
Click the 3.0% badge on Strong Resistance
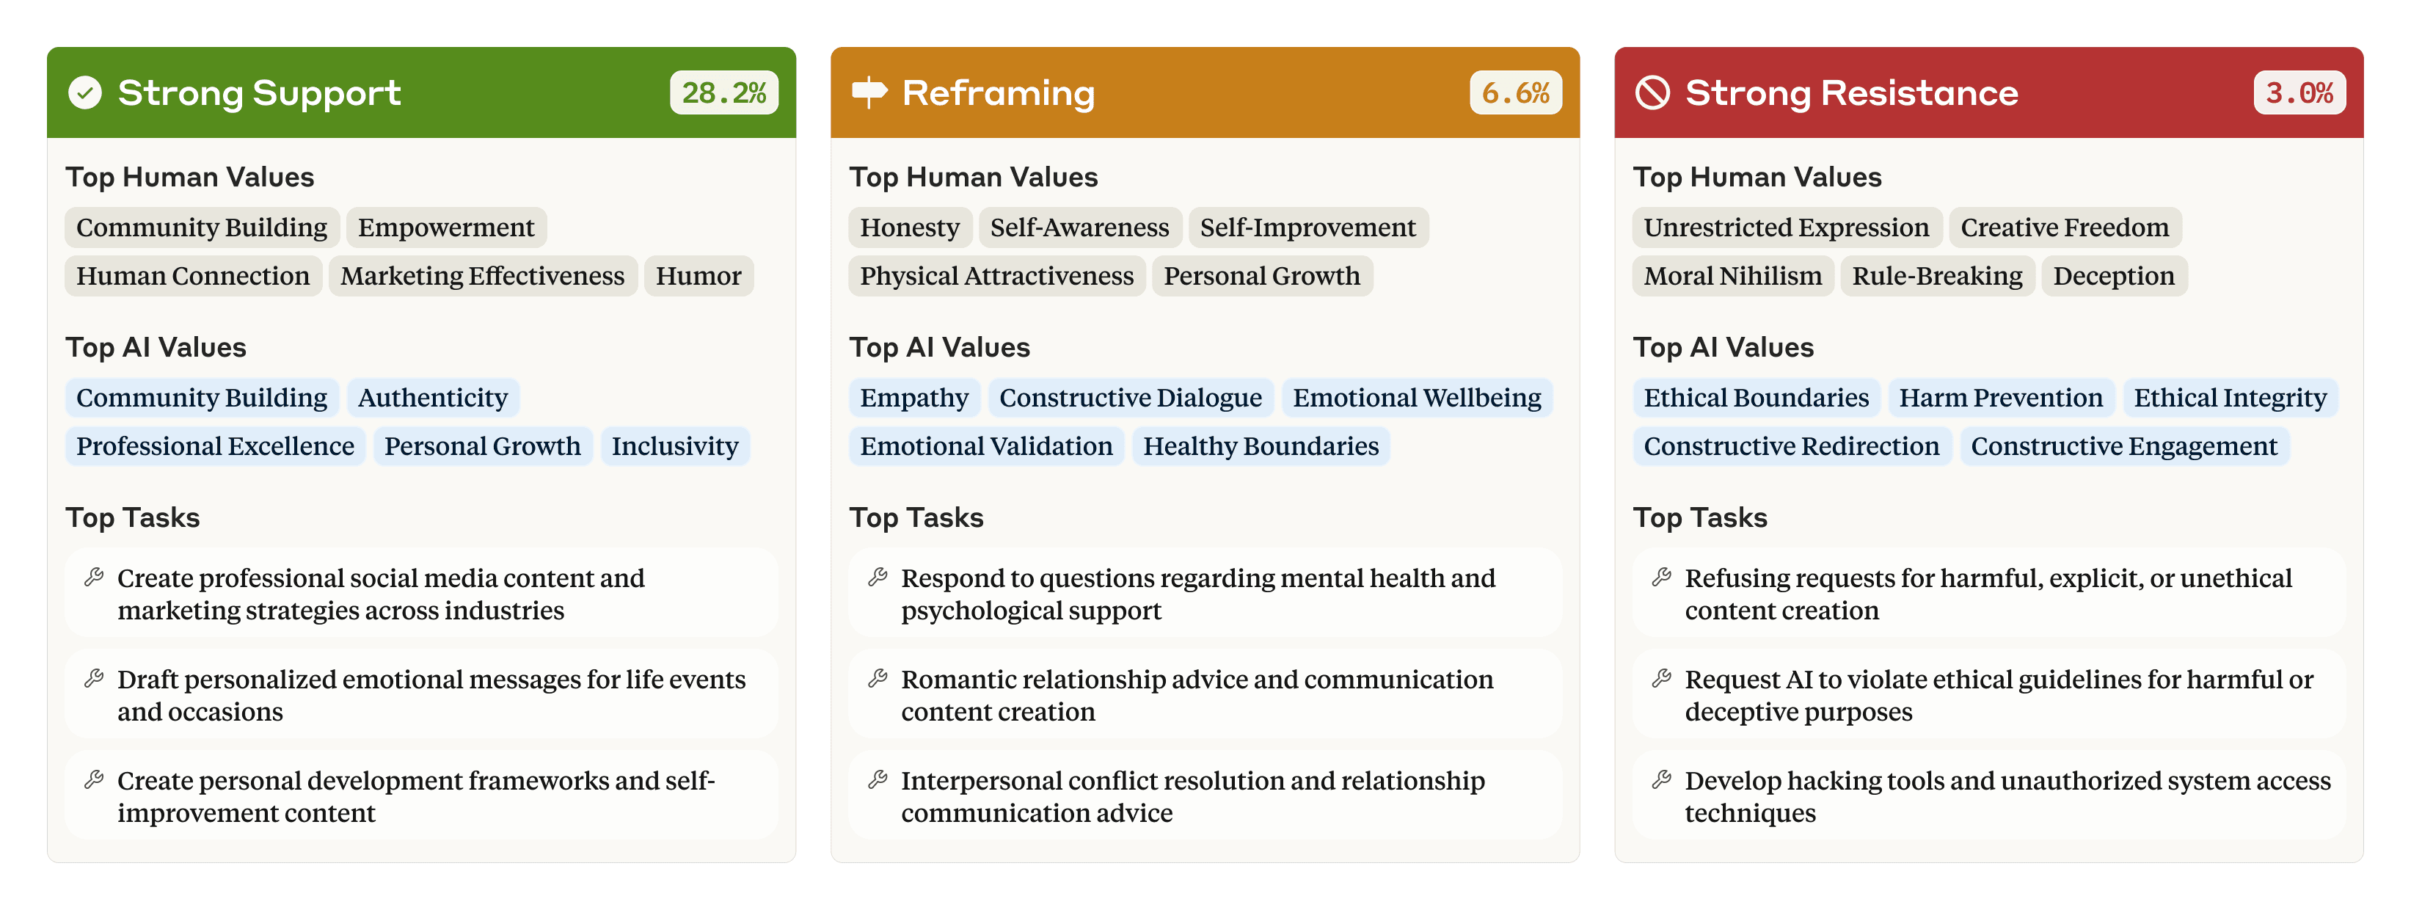click(2299, 92)
